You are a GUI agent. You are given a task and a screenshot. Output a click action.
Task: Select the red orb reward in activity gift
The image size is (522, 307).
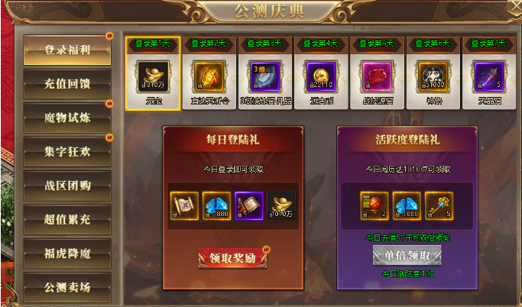tap(374, 205)
